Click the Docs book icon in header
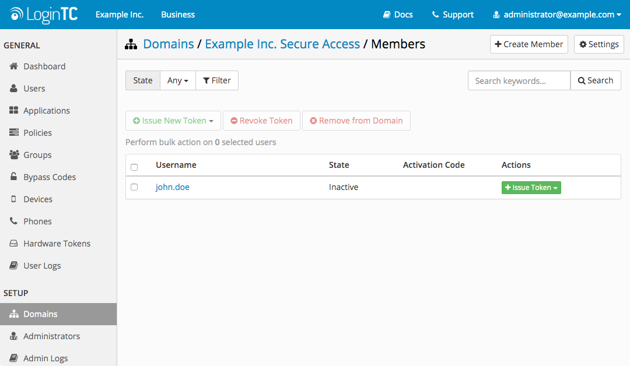The width and height of the screenshot is (630, 366). click(387, 15)
